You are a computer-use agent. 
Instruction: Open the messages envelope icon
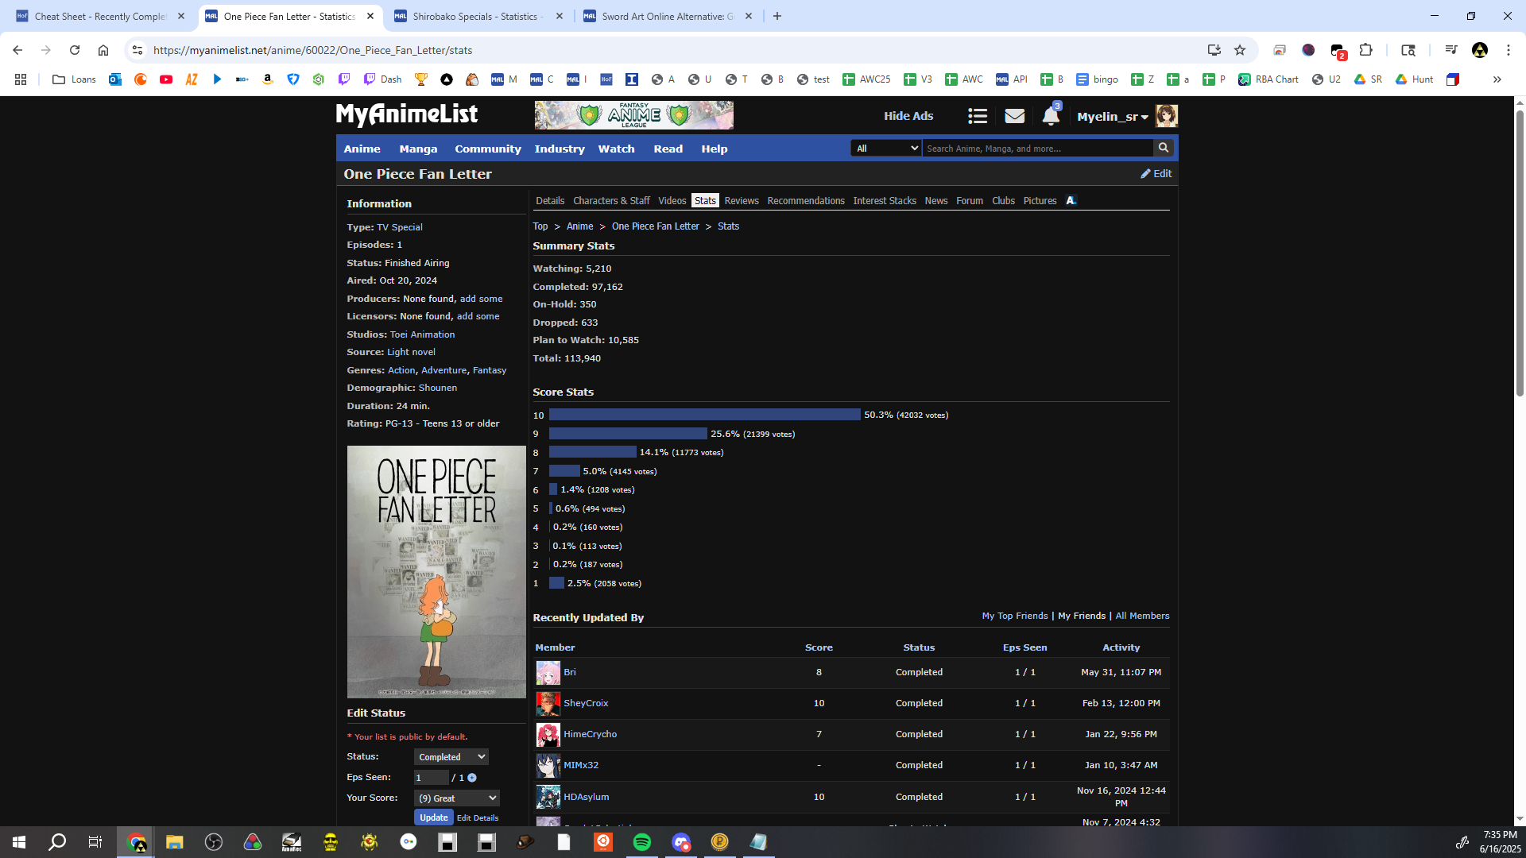[x=1014, y=116]
